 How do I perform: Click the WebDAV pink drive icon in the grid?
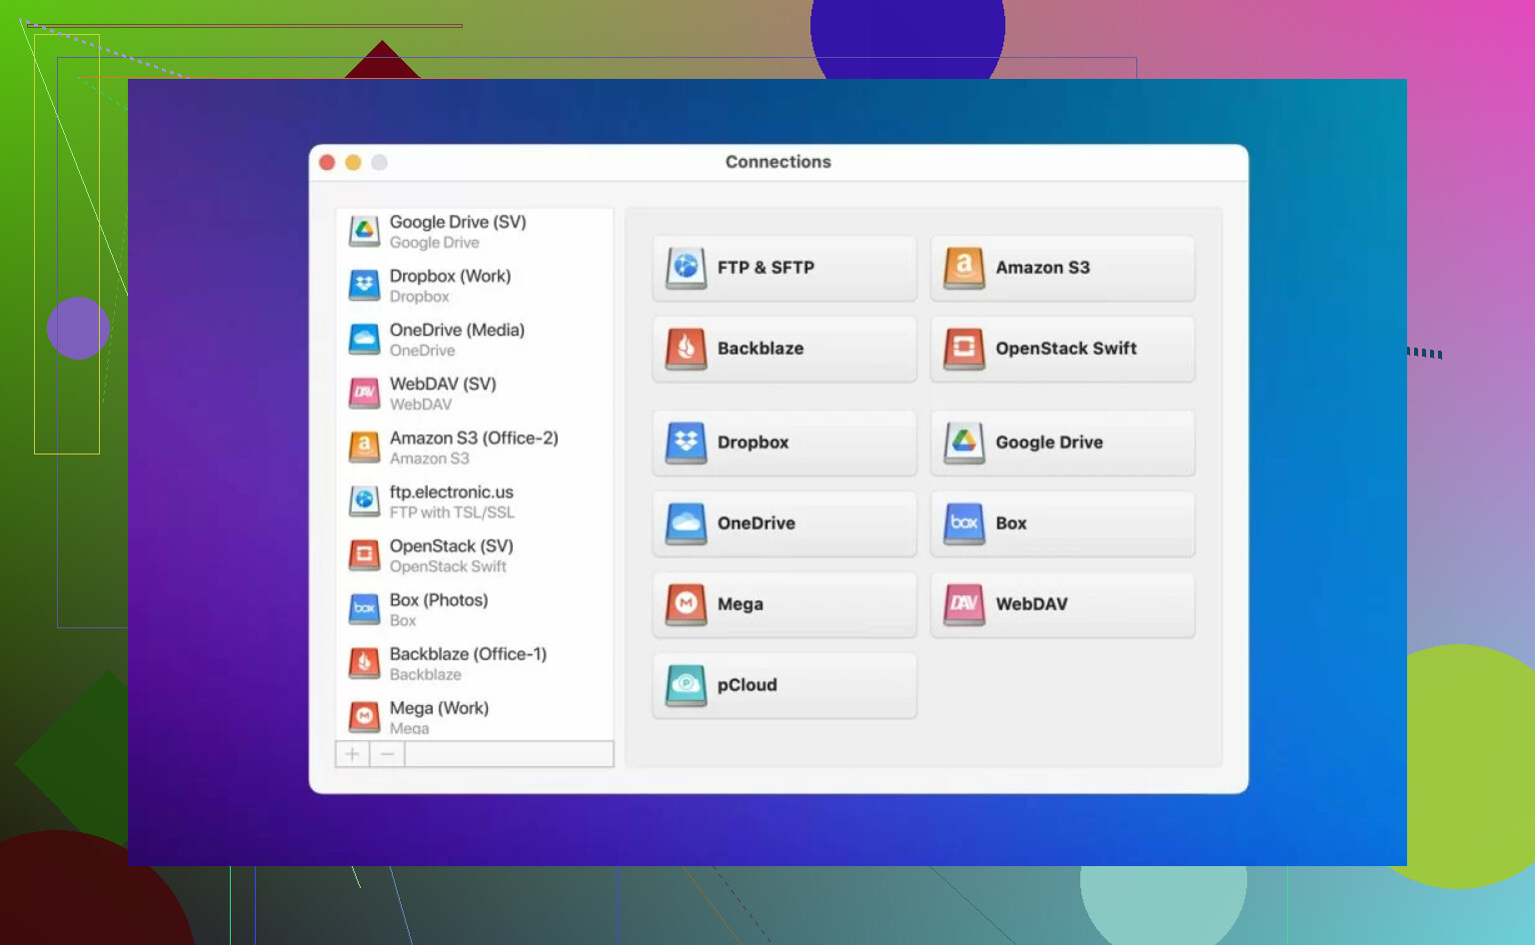click(x=964, y=604)
